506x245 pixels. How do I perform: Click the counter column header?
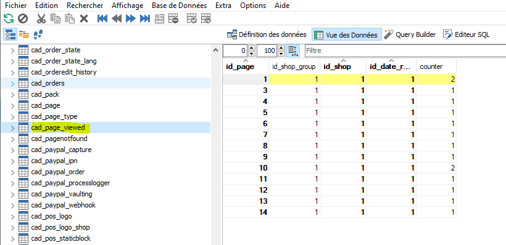(x=436, y=66)
